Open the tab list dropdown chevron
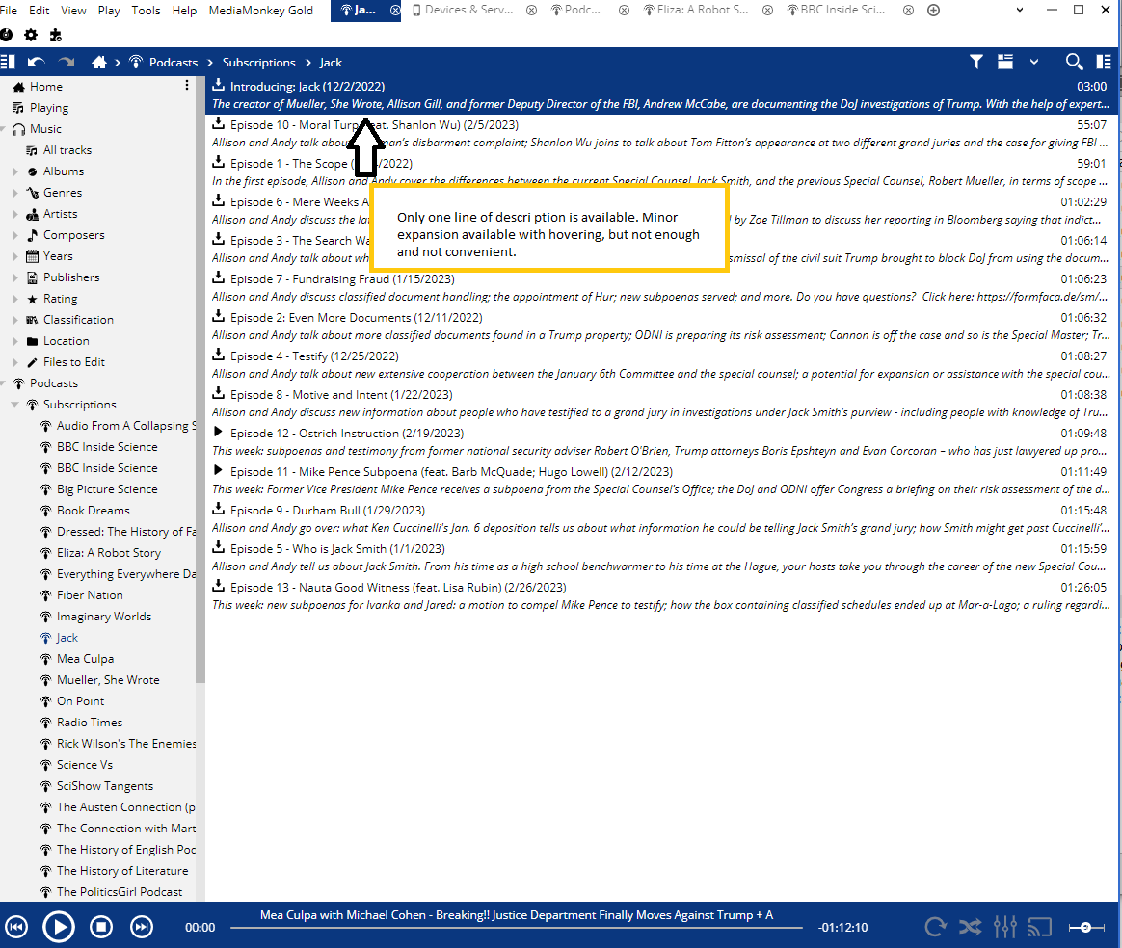This screenshot has height=948, width=1122. click(1020, 10)
